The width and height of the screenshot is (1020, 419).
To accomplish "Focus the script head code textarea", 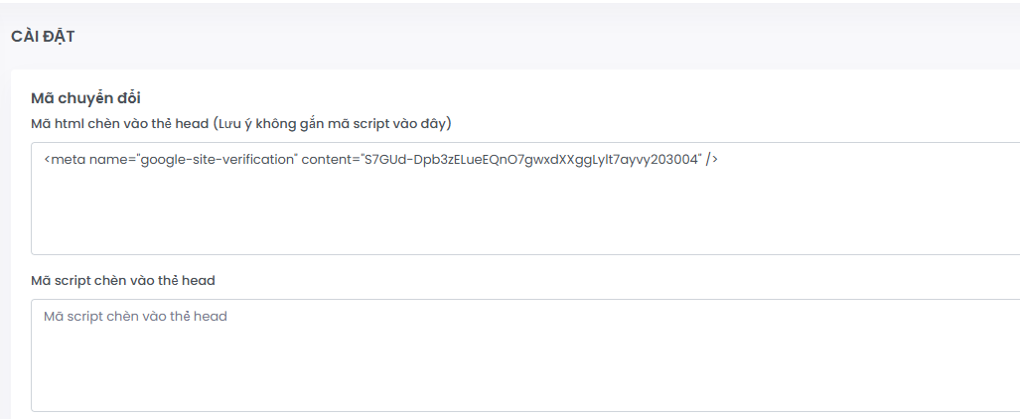I will coord(525,355).
